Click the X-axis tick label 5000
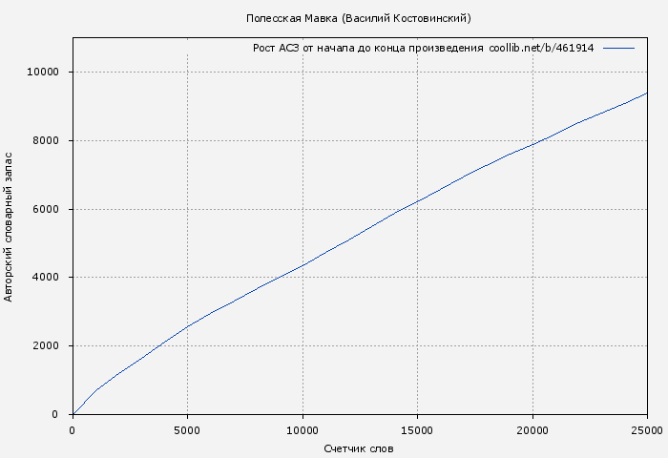The width and height of the screenshot is (668, 458). (x=187, y=429)
